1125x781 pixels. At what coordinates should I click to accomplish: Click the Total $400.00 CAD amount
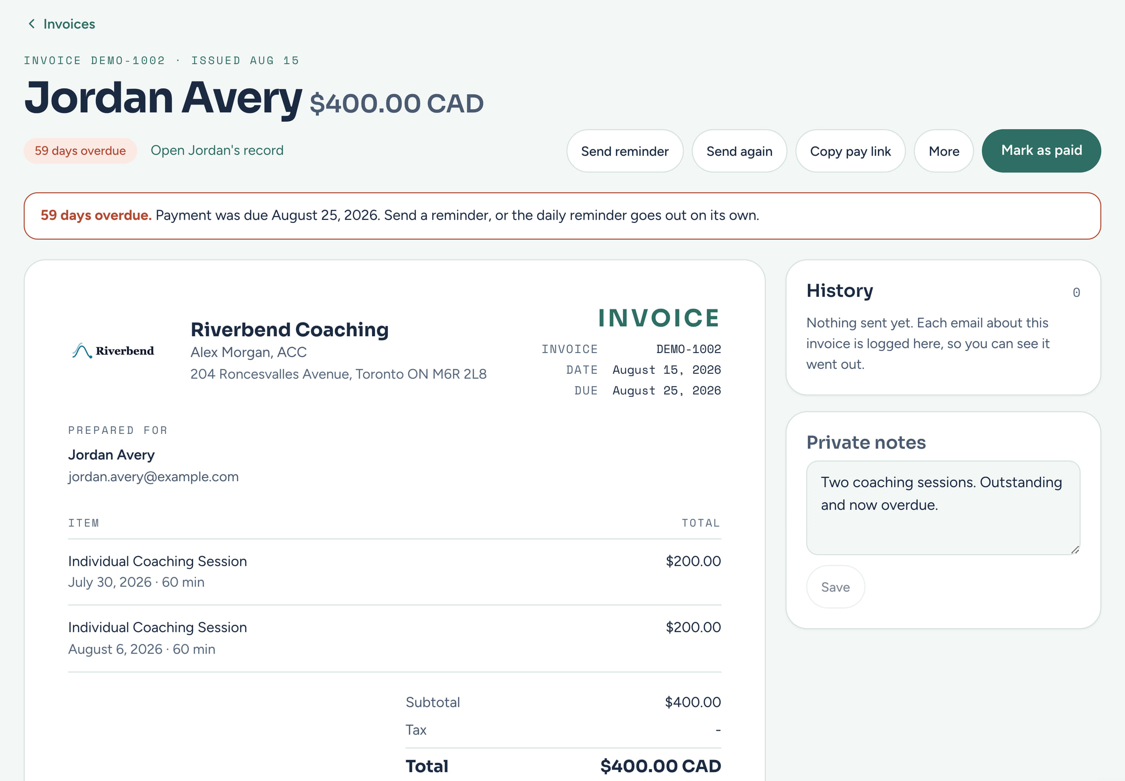point(661,766)
